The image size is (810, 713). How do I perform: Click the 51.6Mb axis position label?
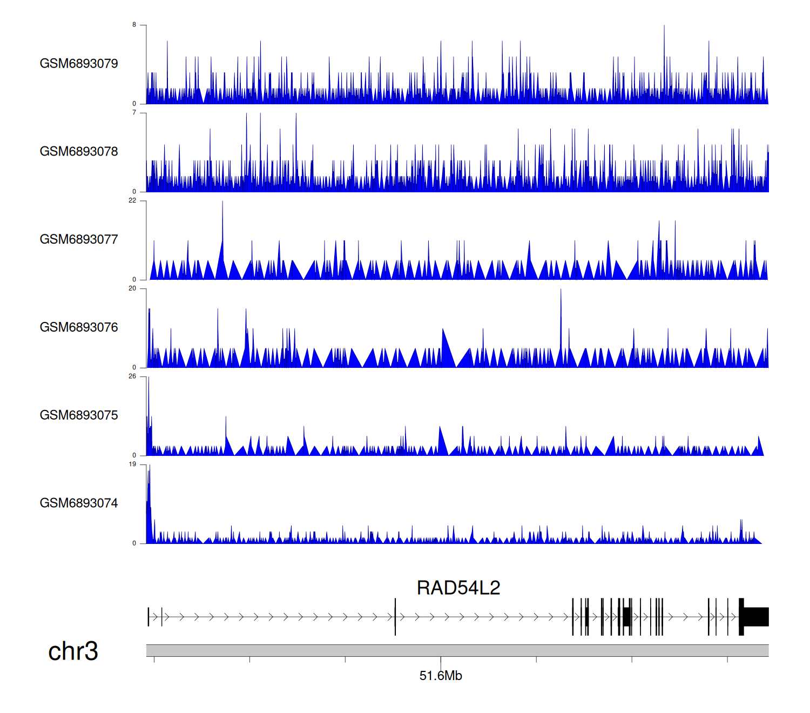[x=441, y=676]
